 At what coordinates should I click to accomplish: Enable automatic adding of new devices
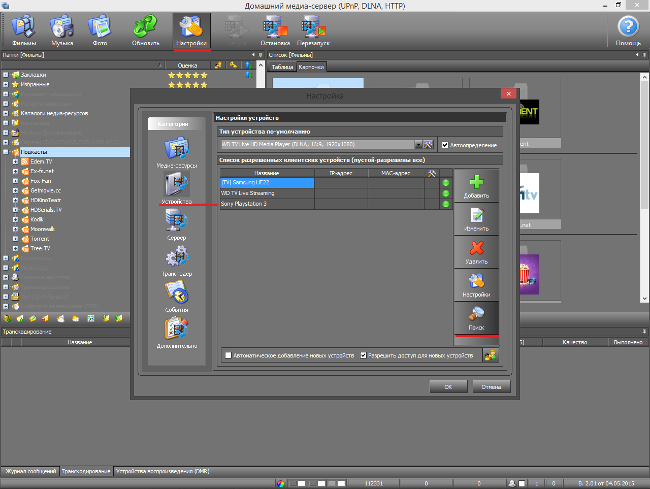(x=229, y=355)
